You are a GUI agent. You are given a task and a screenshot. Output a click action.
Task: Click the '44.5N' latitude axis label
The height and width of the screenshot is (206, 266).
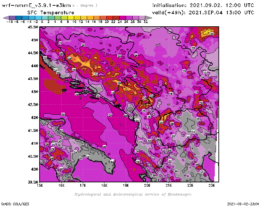click(33, 53)
